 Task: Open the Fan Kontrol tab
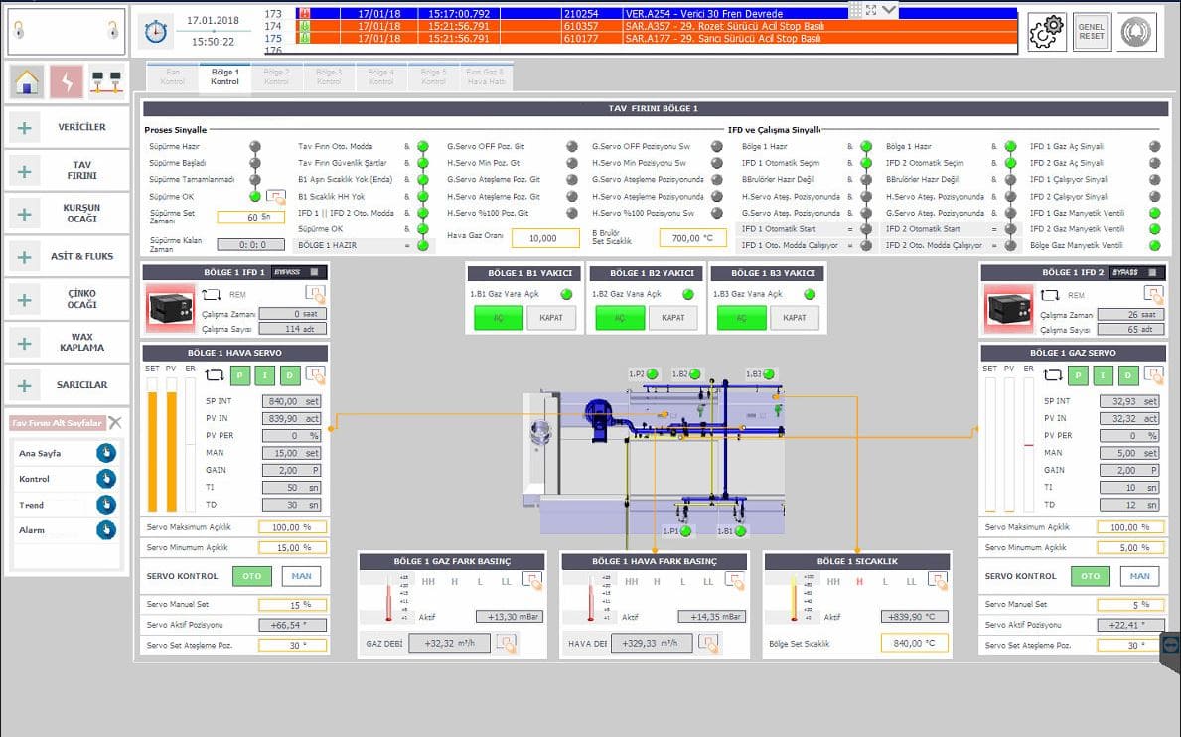(x=173, y=76)
